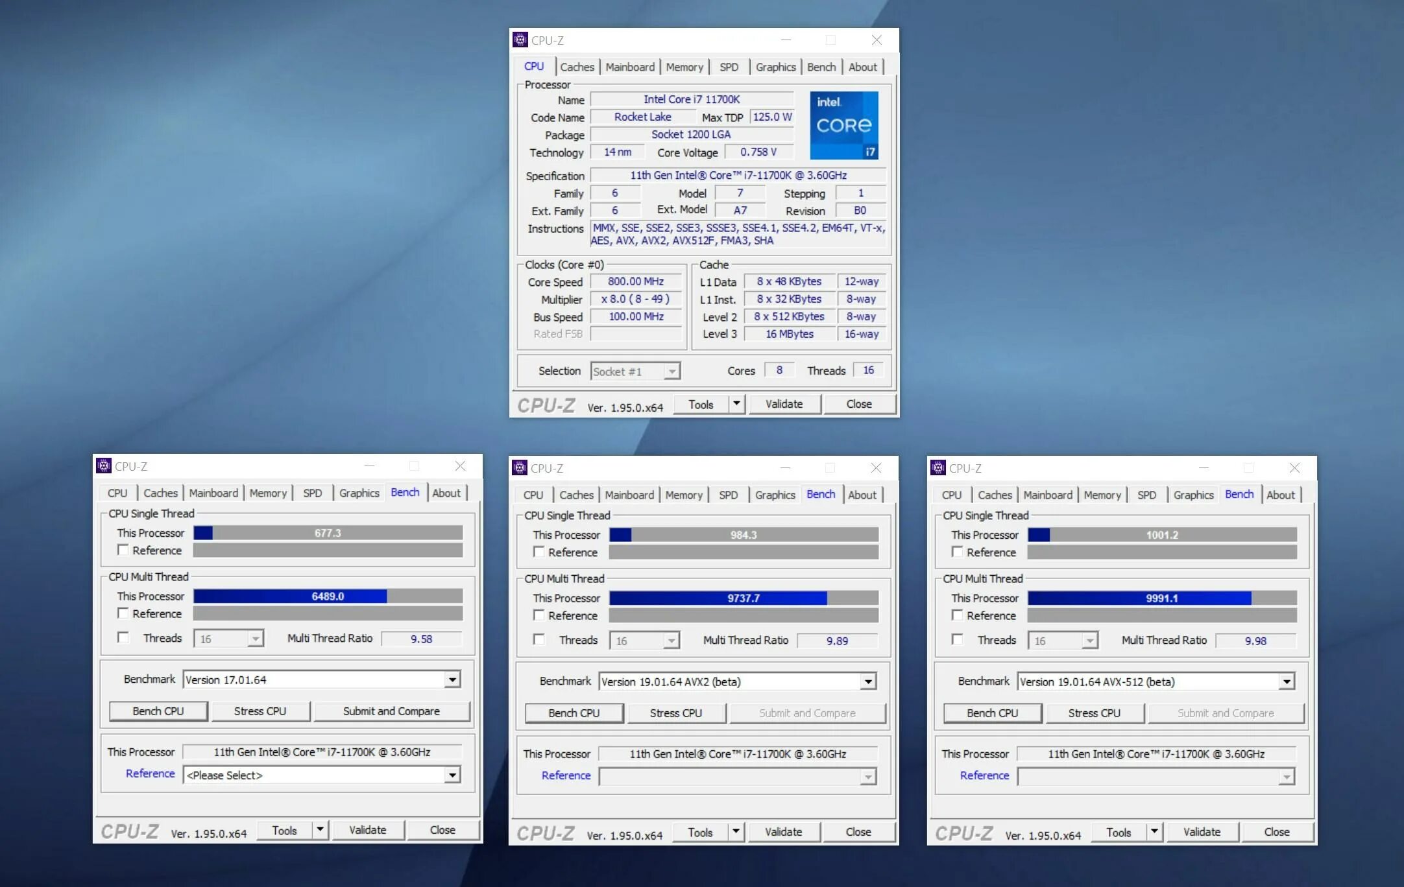Switch to Mainboard tab in top CPU-Z window

pos(630,67)
